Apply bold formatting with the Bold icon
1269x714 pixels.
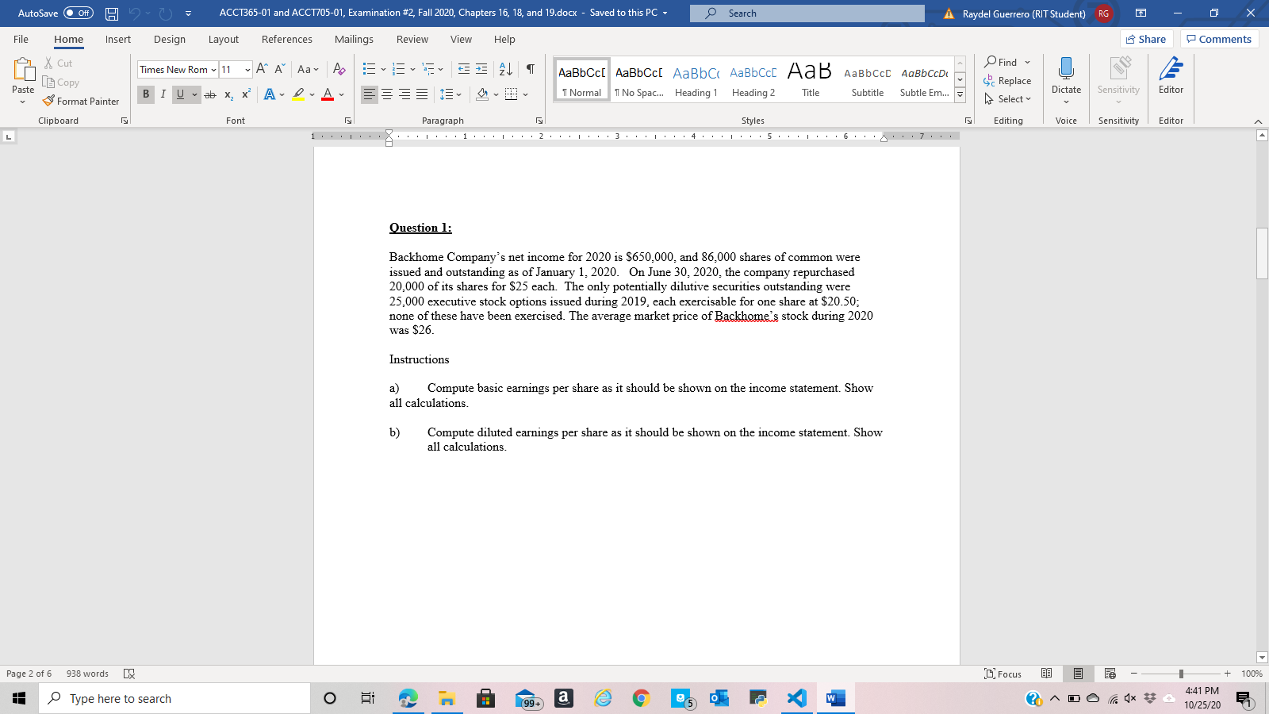(x=146, y=94)
